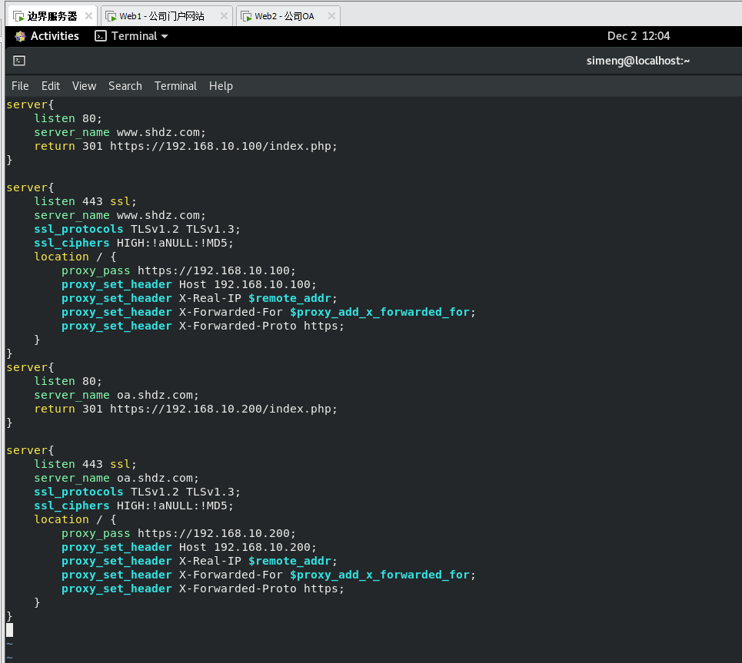
Task: Open the Edit menu
Action: tap(51, 86)
